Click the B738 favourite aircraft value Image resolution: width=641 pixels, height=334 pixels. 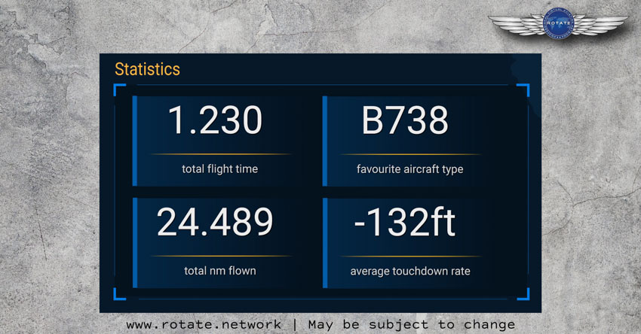(x=405, y=120)
